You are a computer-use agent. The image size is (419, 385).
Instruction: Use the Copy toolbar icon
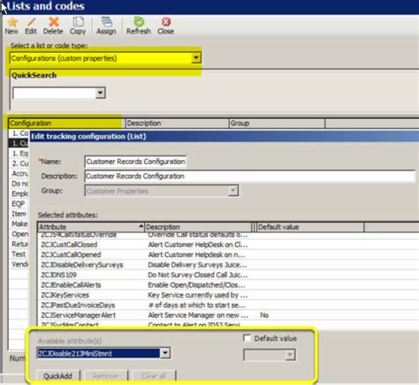click(78, 22)
